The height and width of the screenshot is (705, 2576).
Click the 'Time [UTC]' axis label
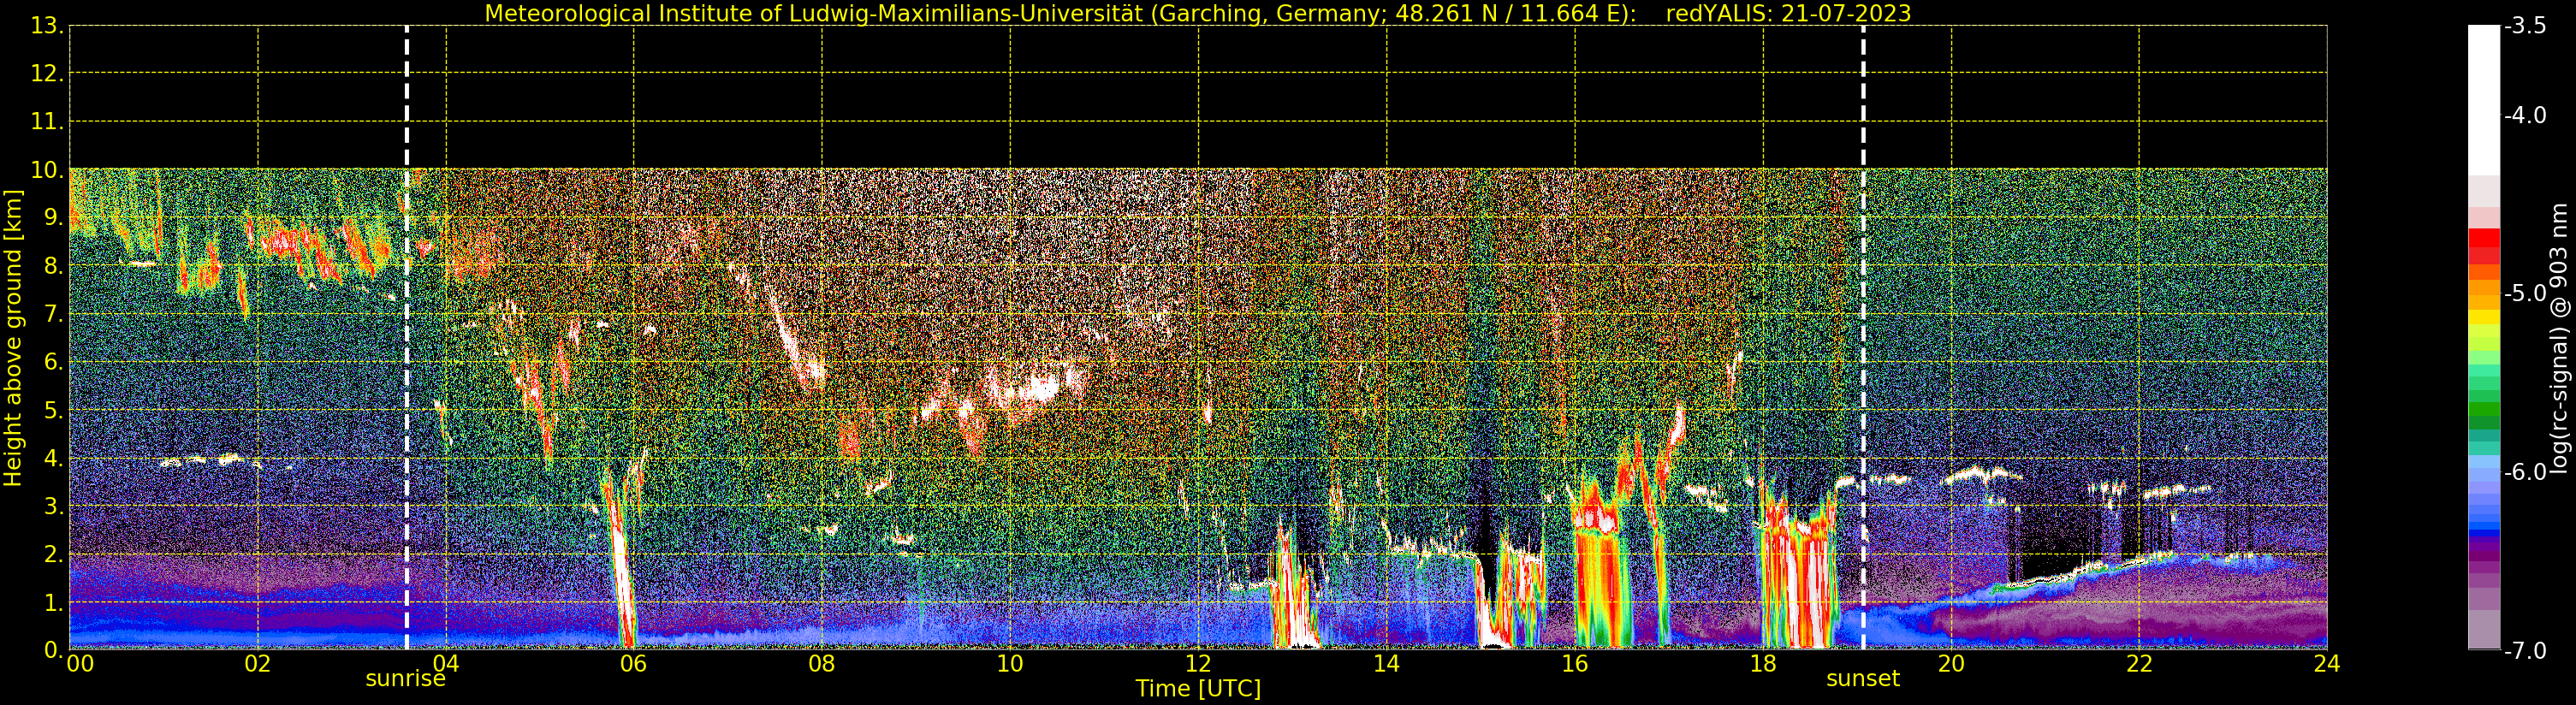click(1198, 688)
